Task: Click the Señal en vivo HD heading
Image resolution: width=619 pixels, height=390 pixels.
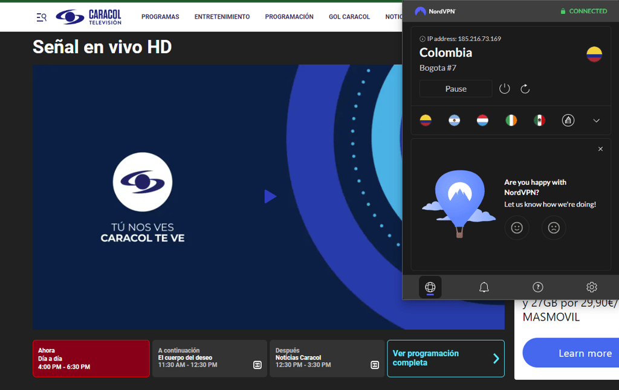Action: tap(102, 47)
